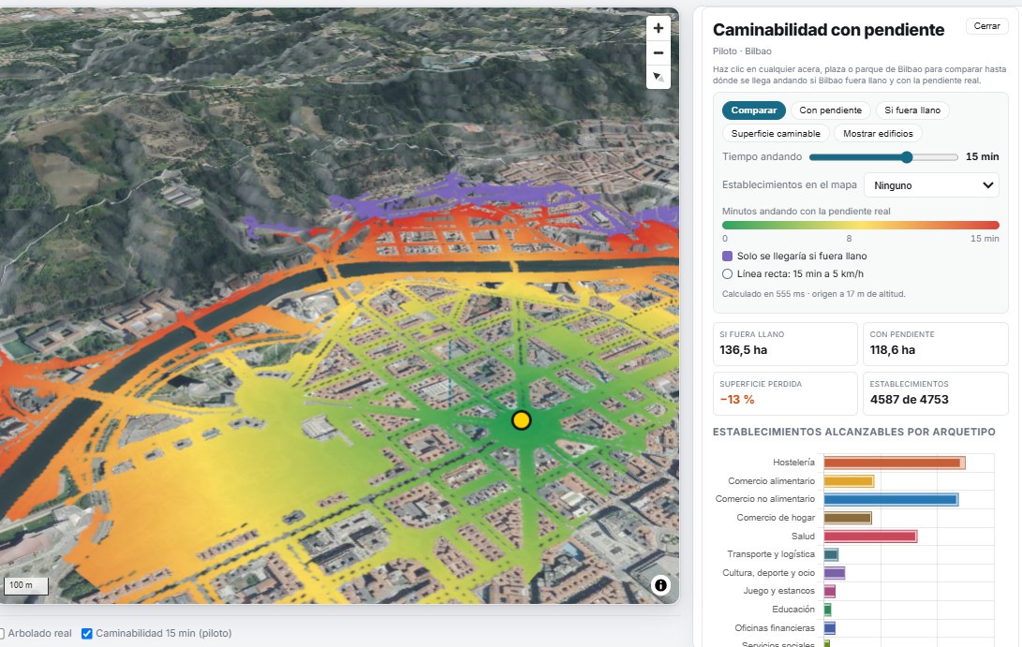Click the yellow origin marker on map
The height and width of the screenshot is (647, 1022).
point(521,420)
